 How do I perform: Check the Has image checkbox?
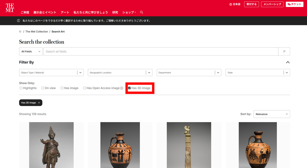(x=62, y=88)
